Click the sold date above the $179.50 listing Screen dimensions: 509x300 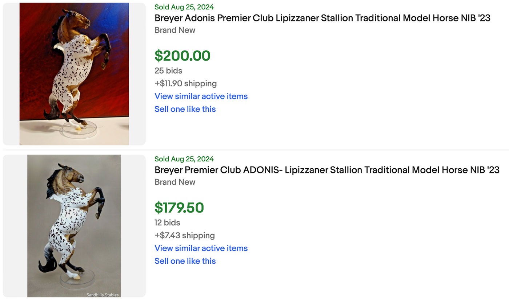point(184,159)
